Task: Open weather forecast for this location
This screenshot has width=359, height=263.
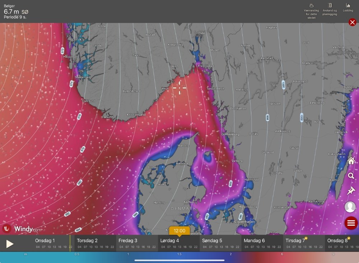Action: [312, 10]
